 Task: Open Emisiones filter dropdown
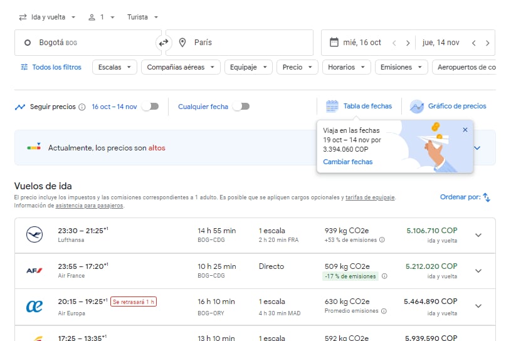(401, 67)
